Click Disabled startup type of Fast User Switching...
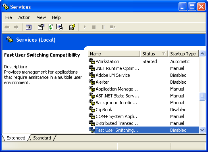208x152 pixels. click(x=178, y=130)
